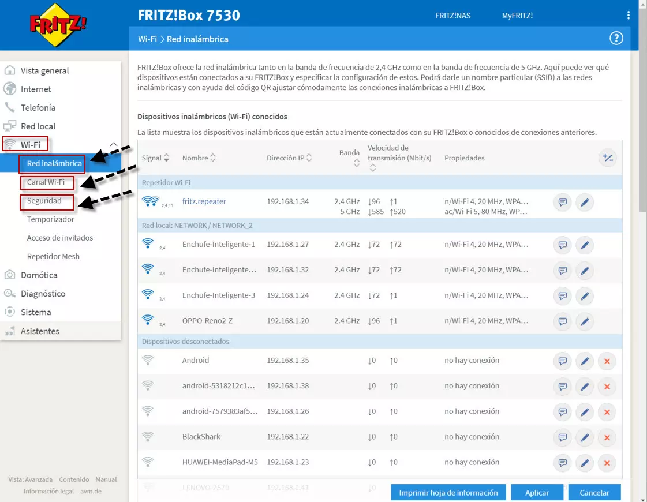Select Red inalámbrica submenu item
The width and height of the screenshot is (647, 502).
pos(54,163)
